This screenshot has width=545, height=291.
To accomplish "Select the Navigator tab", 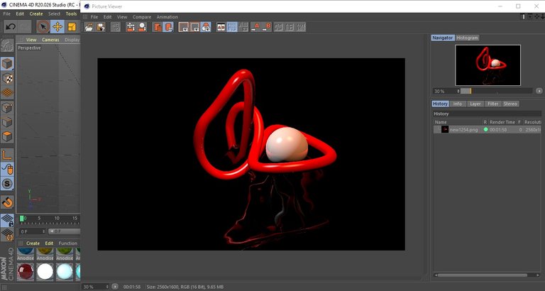I will click(443, 38).
